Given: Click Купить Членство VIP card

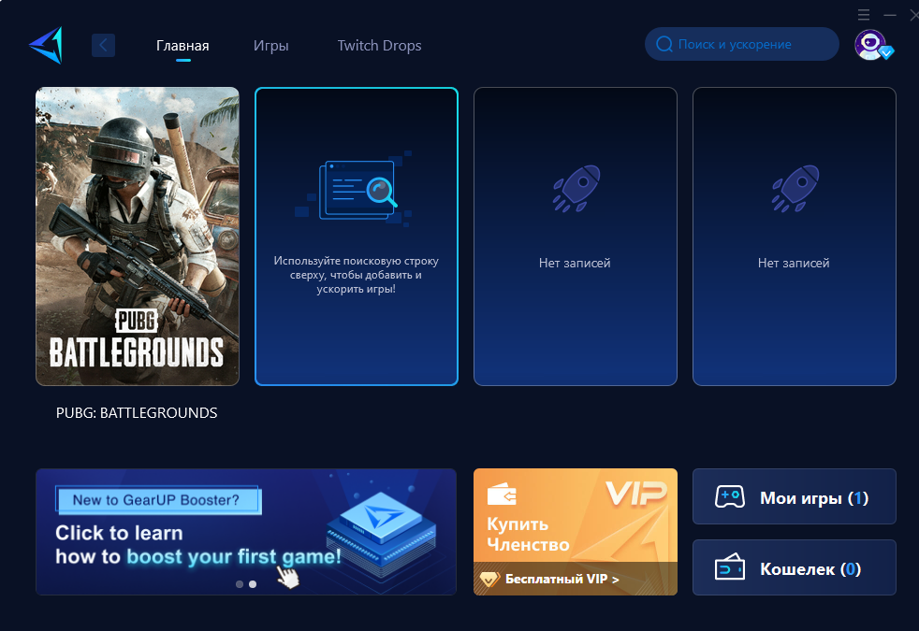Looking at the screenshot, I should [576, 532].
